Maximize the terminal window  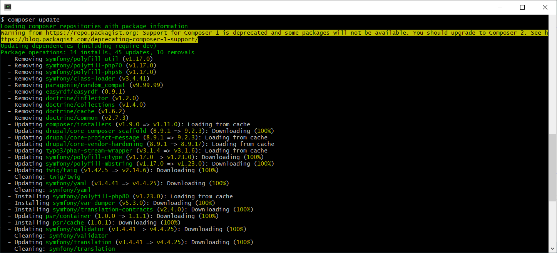[x=522, y=7]
